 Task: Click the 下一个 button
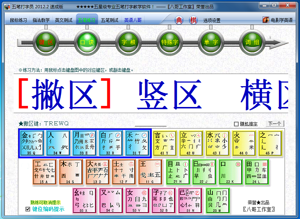click(x=275, y=124)
